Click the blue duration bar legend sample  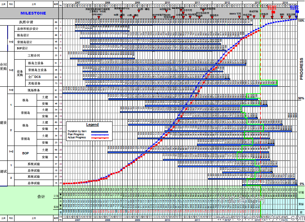[100, 132]
